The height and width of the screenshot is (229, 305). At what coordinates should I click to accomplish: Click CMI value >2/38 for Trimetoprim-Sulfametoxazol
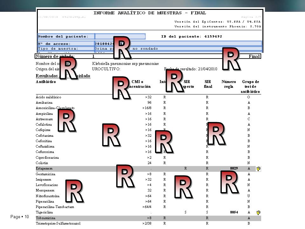(x=147, y=223)
